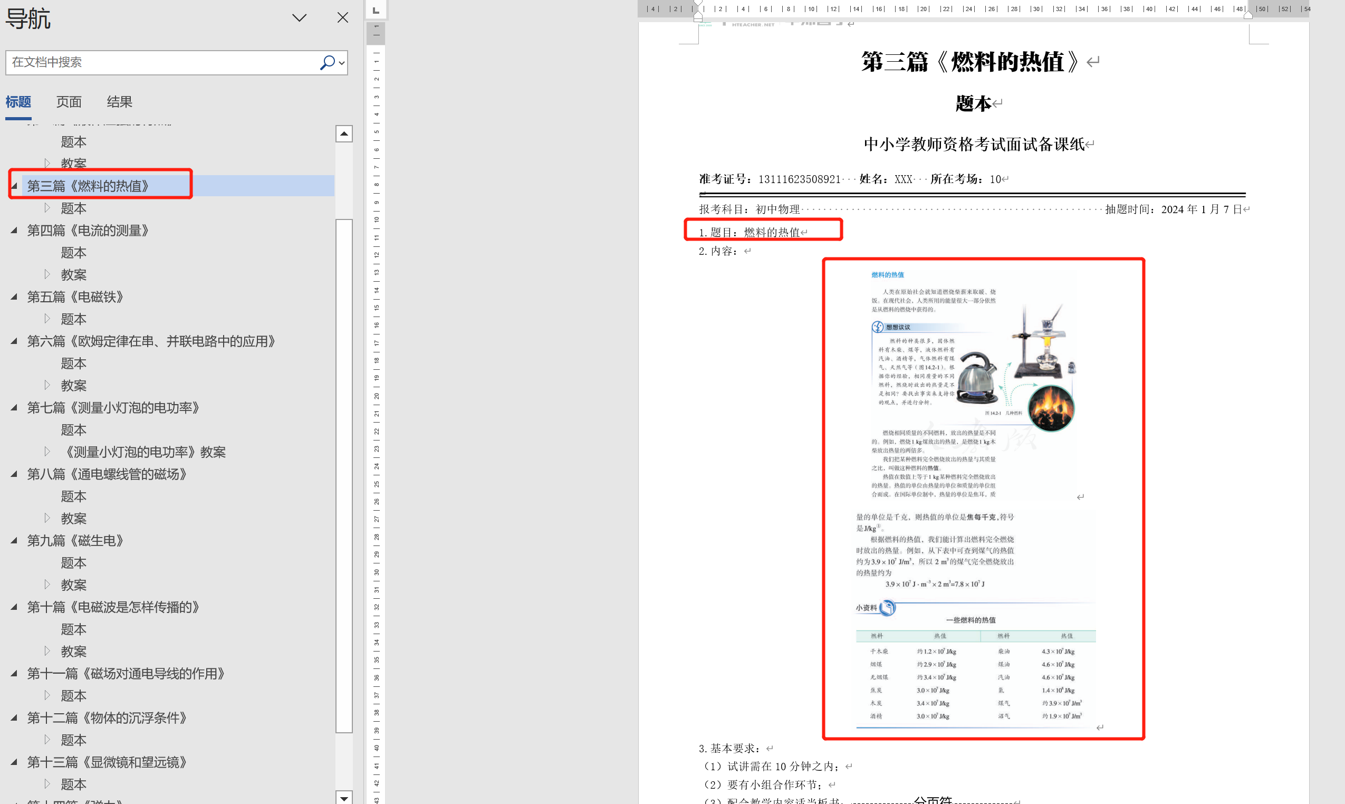
Task: Open navigation pane options chevron
Action: tap(299, 18)
